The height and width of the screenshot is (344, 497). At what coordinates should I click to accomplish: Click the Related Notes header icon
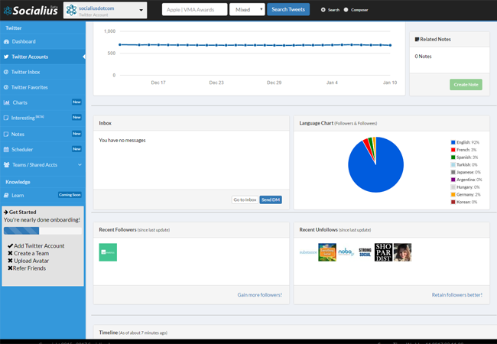click(x=417, y=39)
